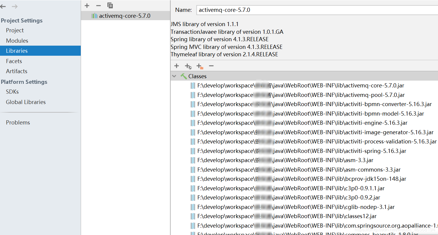Click "Spring library of version 4.1.3.RELEASE" text
Image resolution: width=438 pixels, height=235 pixels.
point(220,39)
